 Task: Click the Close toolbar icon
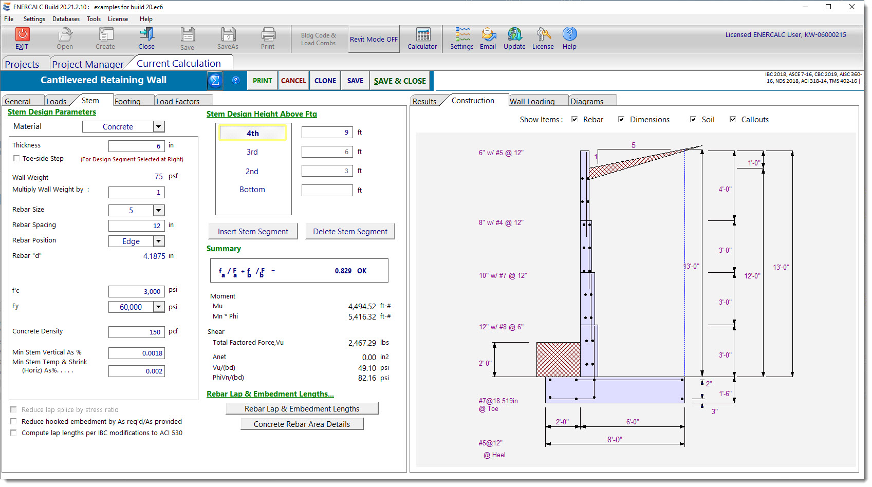point(147,34)
